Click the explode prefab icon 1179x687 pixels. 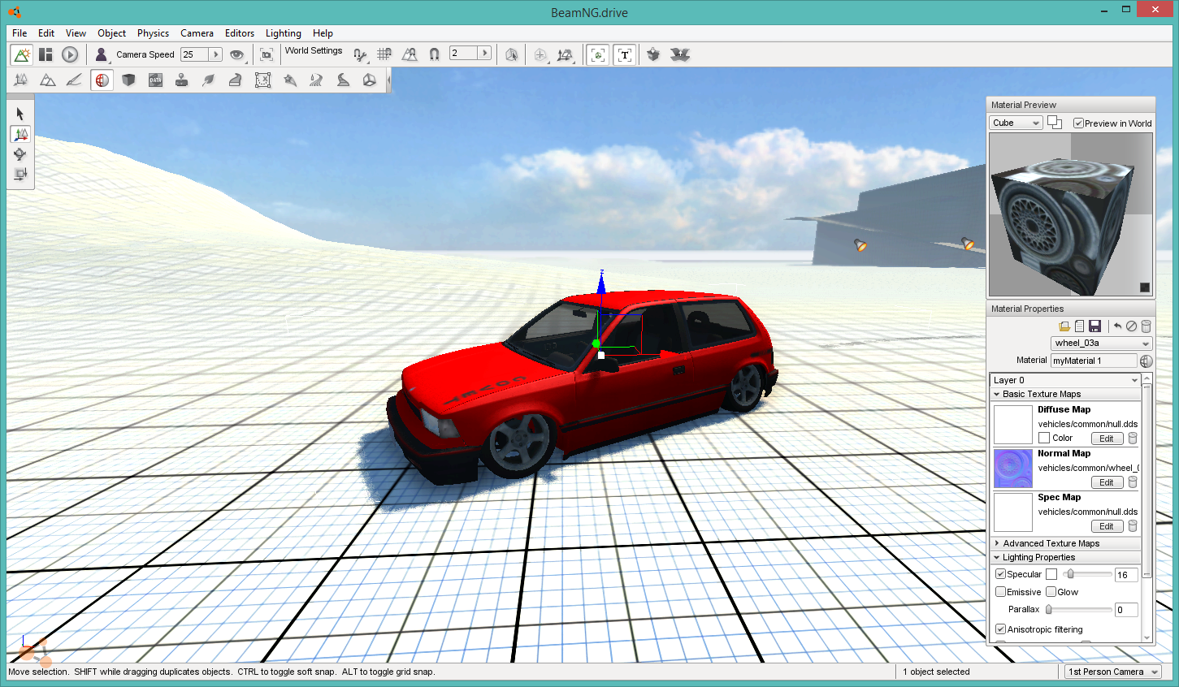click(680, 54)
